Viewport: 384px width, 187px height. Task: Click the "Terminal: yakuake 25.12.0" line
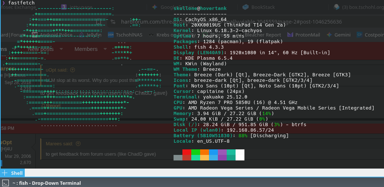click(x=210, y=97)
